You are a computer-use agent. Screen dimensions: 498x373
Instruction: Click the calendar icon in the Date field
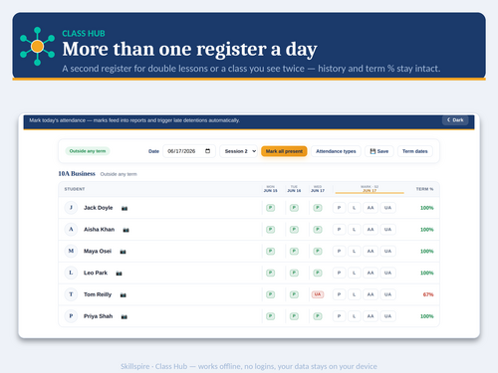click(x=208, y=151)
